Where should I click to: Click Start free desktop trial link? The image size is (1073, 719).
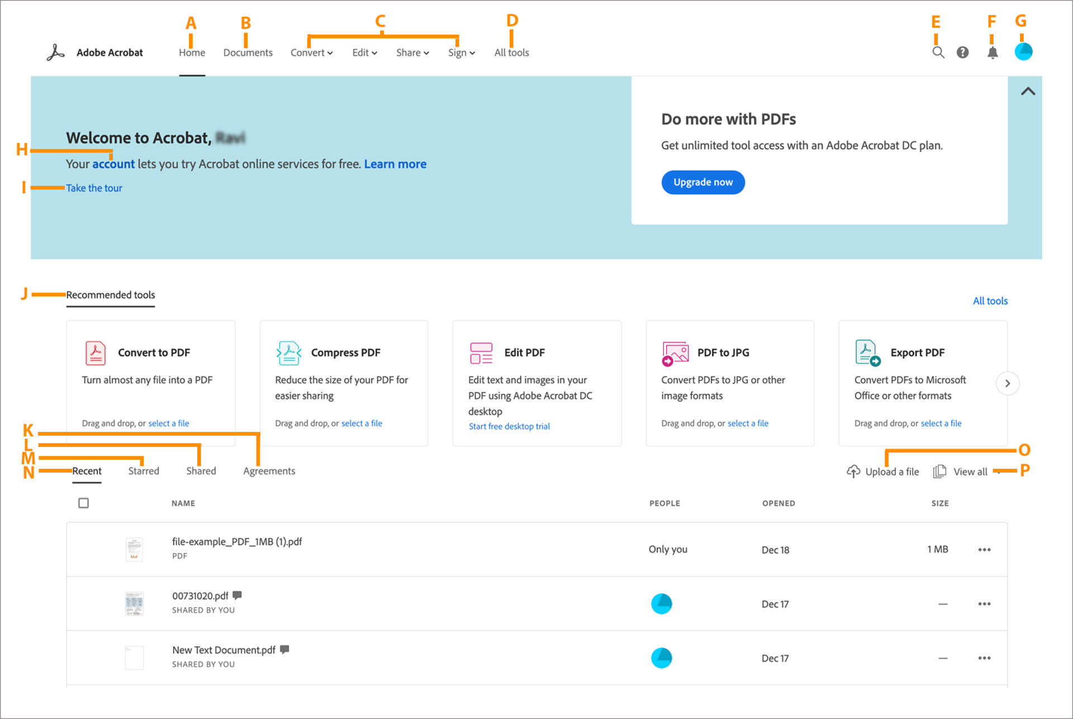click(x=509, y=426)
